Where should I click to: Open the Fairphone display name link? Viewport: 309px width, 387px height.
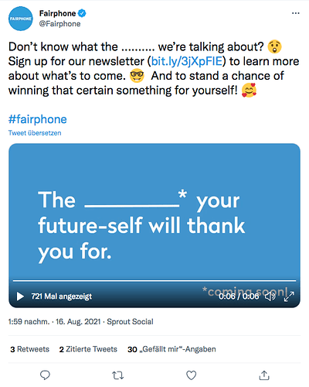(x=57, y=13)
